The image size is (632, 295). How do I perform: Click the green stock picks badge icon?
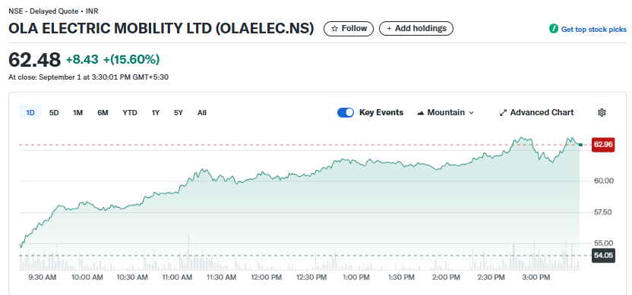click(555, 29)
